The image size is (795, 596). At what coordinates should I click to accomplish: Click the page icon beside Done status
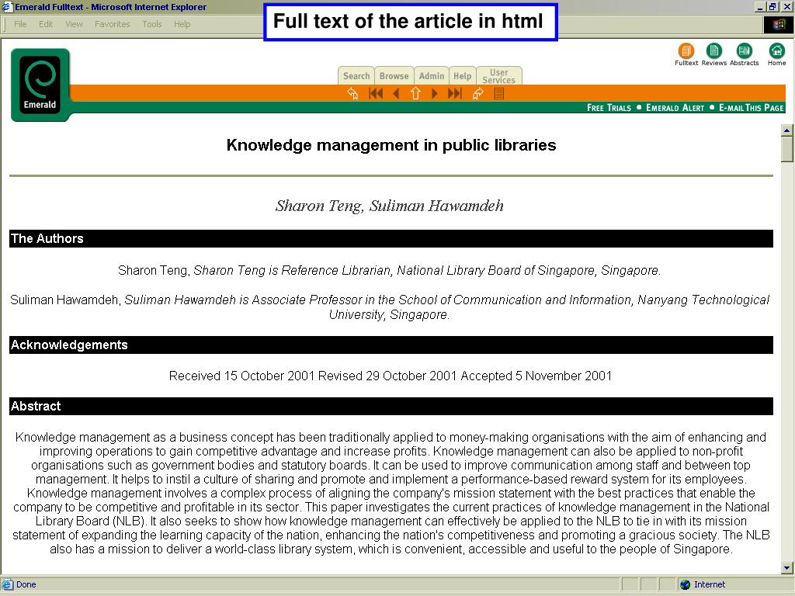6,584
